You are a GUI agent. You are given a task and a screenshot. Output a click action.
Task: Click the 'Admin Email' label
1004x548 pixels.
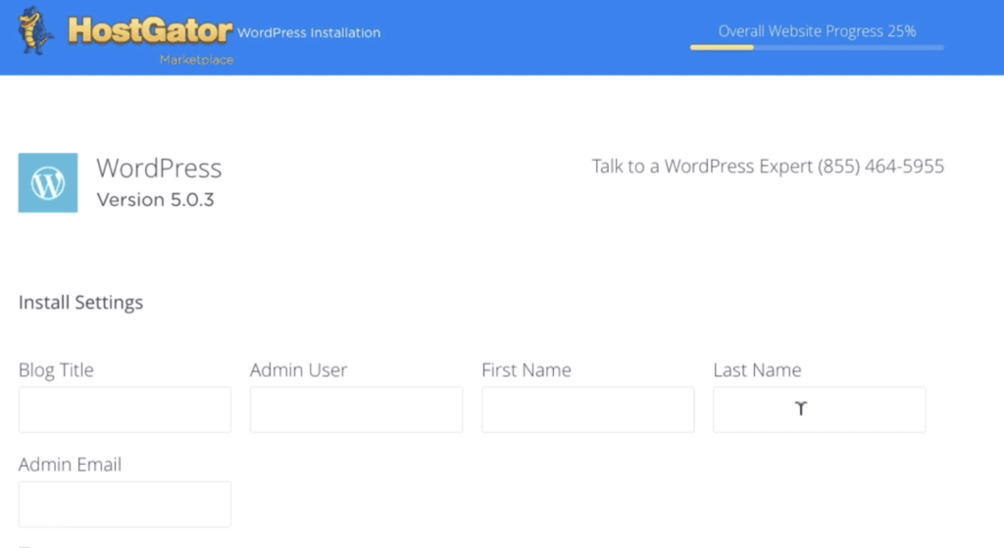point(70,465)
